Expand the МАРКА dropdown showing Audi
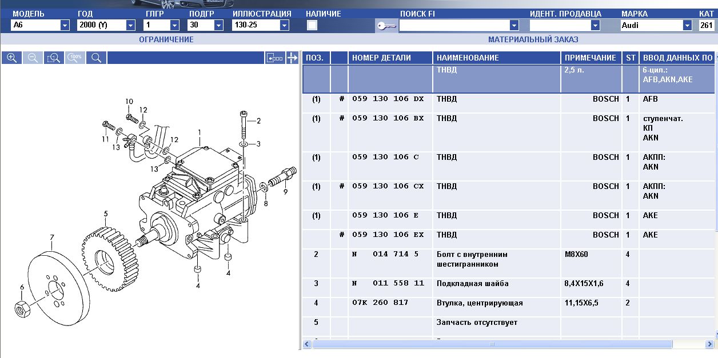This screenshot has height=358, width=718. 687,25
